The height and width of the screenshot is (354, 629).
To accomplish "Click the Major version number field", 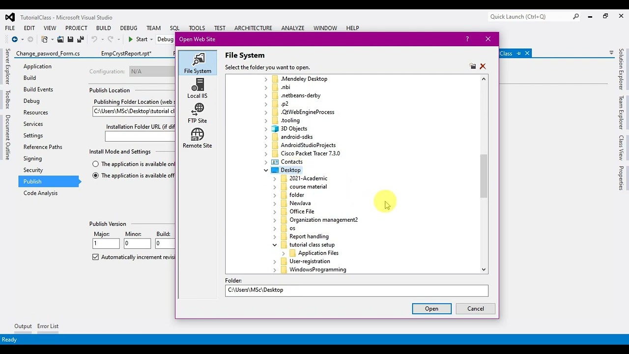I will pos(106,243).
